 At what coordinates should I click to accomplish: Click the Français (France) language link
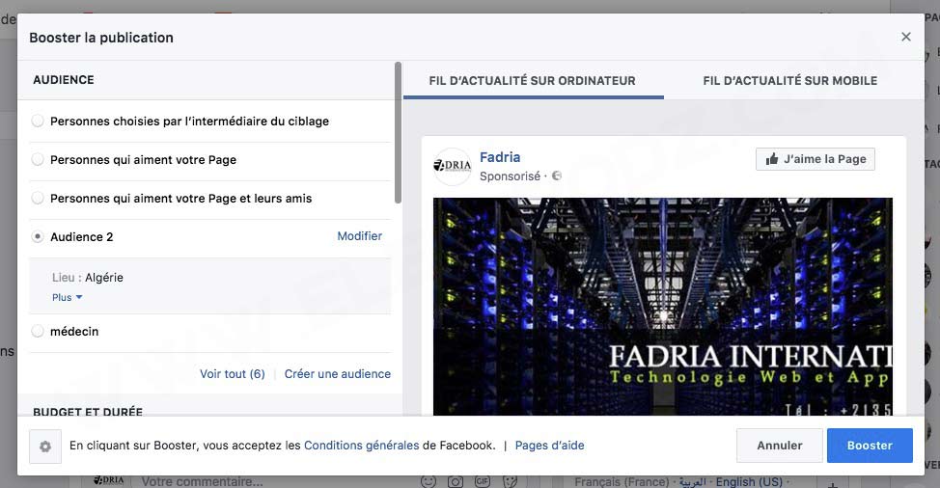(622, 482)
